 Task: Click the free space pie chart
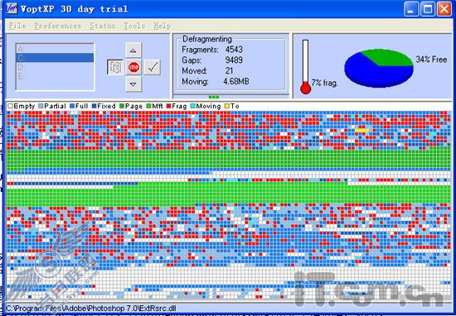[379, 68]
